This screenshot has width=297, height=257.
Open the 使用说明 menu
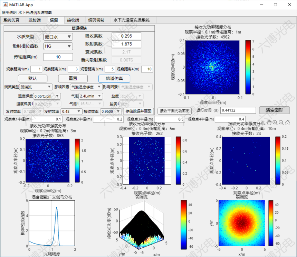point(9,12)
